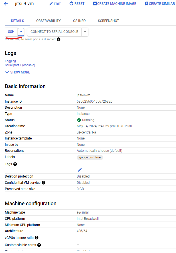Open the SSH dropdown arrow
This screenshot has height=253, width=176.
(21, 32)
